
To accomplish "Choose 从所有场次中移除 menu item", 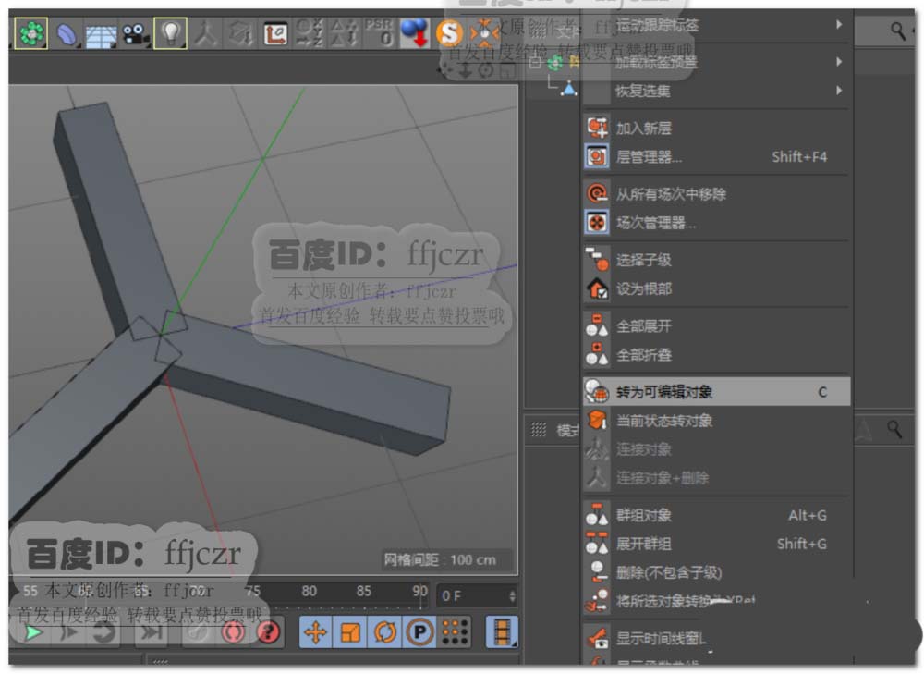I will [x=717, y=194].
